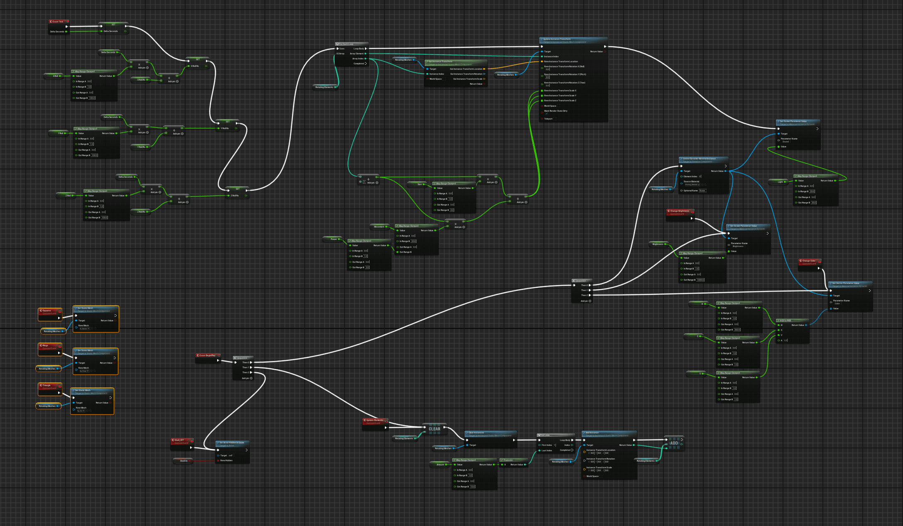Select the Update Elements custom event node title
The image size is (903, 526).
[374, 420]
